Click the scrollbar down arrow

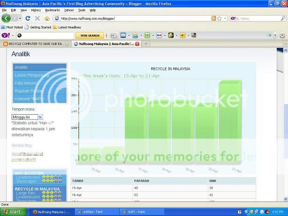[x=286, y=199]
